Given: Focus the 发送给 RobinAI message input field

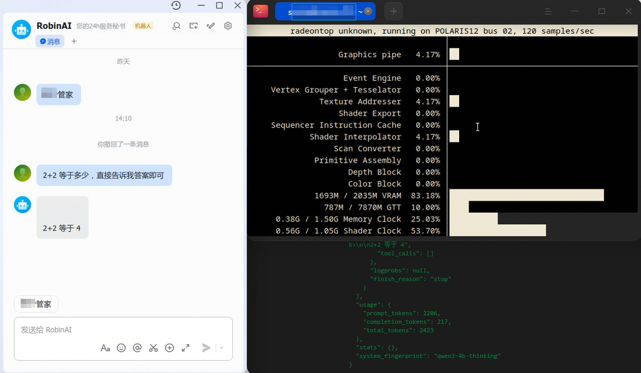Looking at the screenshot, I should 123,330.
